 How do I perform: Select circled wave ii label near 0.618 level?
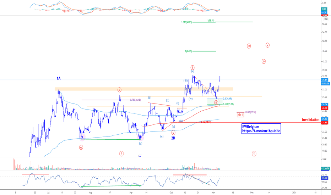pos(216,103)
